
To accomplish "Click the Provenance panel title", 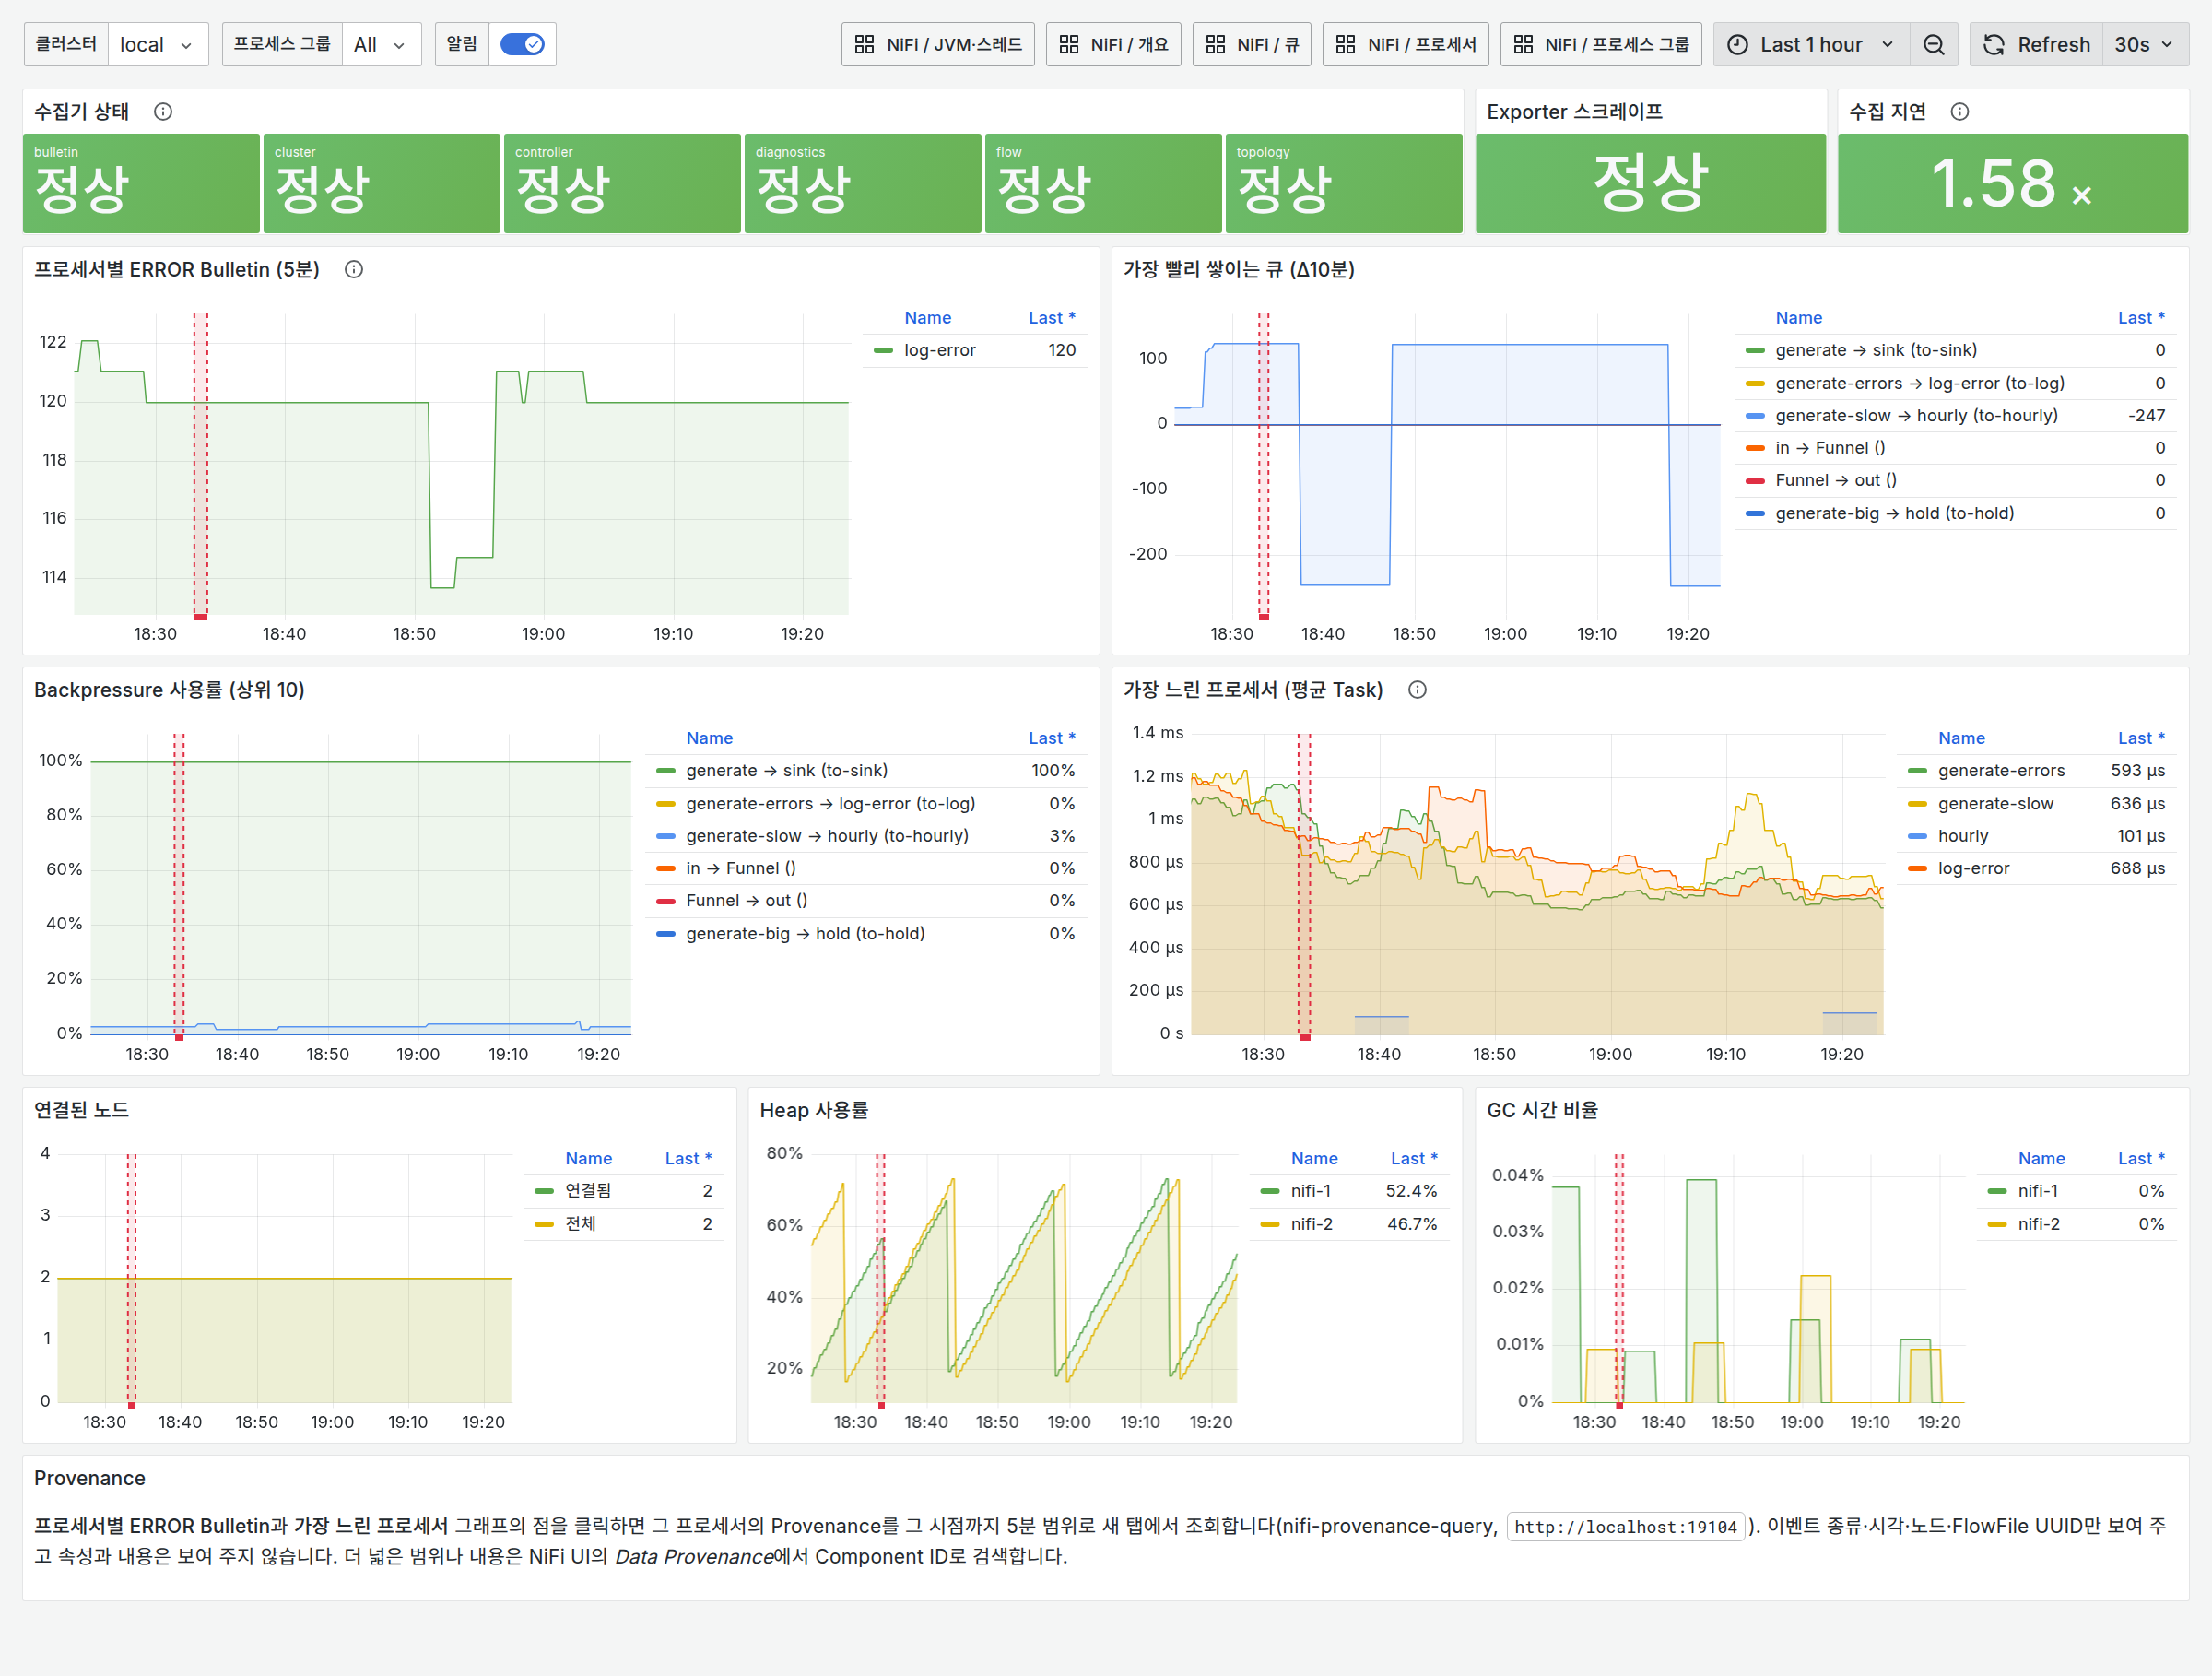I will point(90,1478).
